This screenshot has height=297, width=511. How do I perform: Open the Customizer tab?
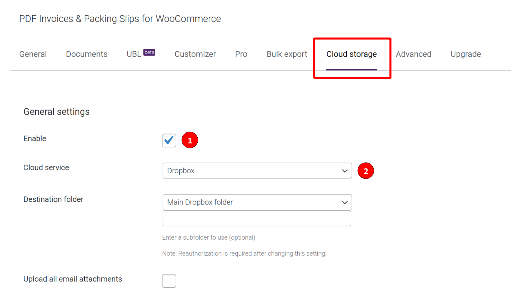pyautogui.click(x=195, y=54)
